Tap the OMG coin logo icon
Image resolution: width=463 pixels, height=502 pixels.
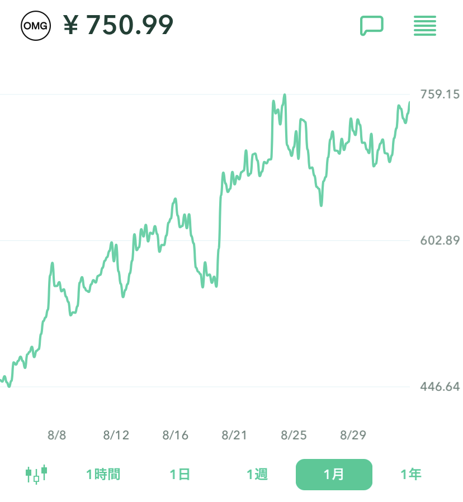(36, 25)
